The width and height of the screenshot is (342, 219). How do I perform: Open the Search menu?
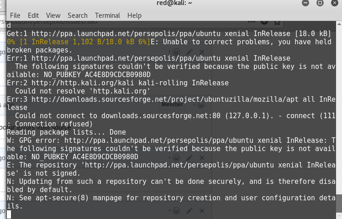point(78,16)
